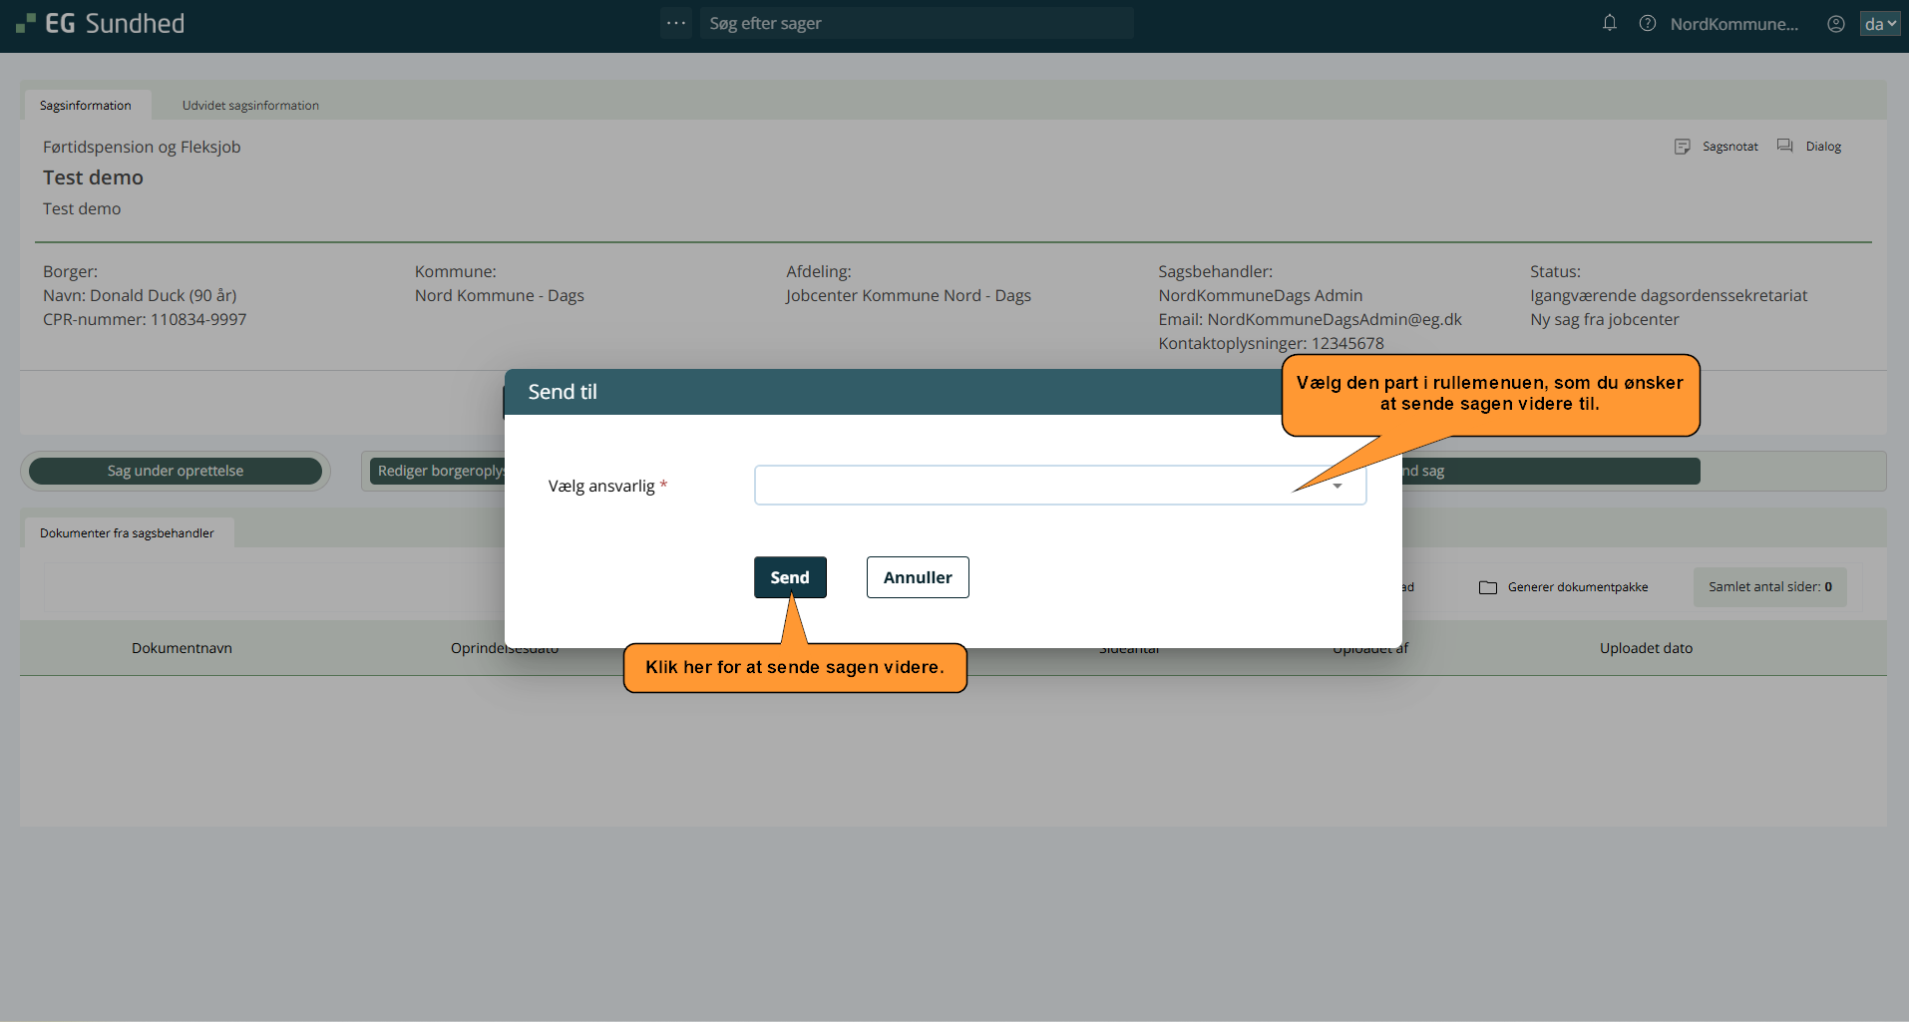Click the Uploadet dato column header
The height and width of the screenshot is (1022, 1909).
[1646, 648]
